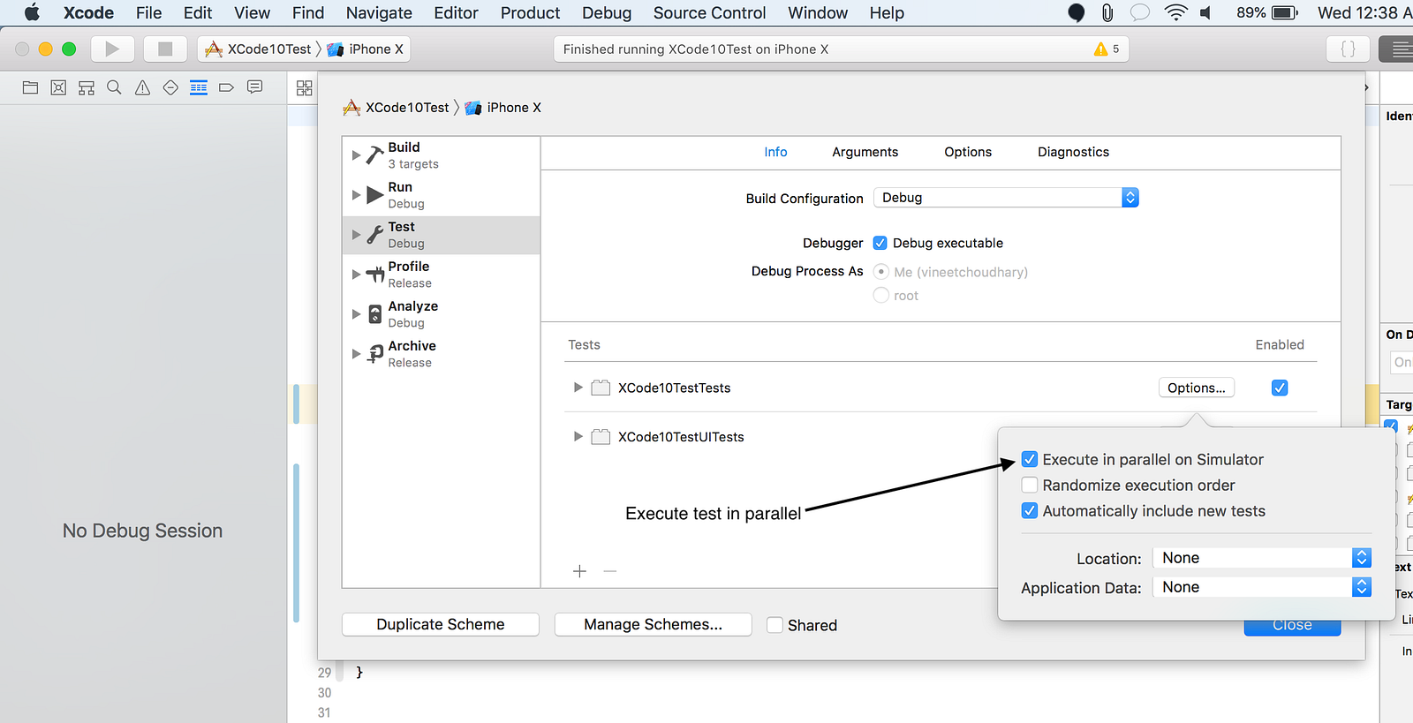Open the Find navigator magnifier icon
The width and height of the screenshot is (1413, 723).
(x=114, y=87)
